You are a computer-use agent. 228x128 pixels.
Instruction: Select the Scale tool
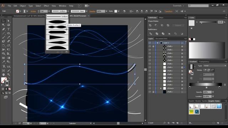(9, 46)
